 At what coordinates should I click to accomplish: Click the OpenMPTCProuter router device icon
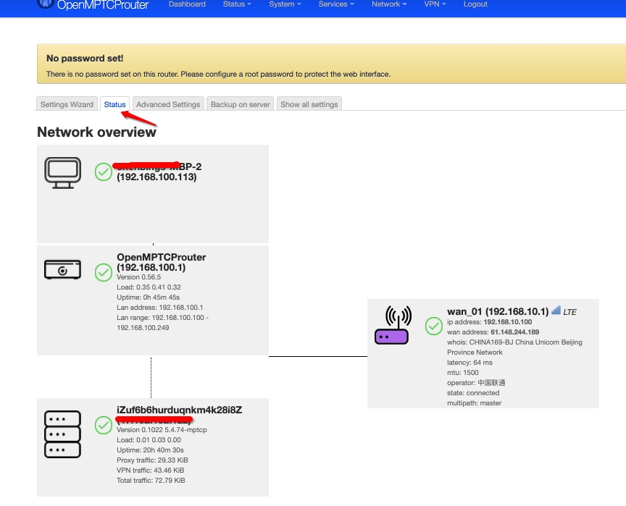point(63,269)
